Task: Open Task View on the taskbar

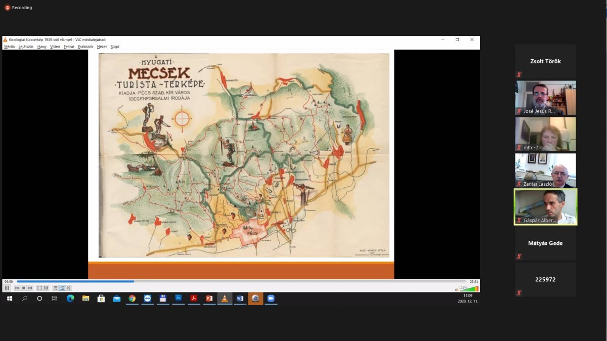Action: 55,299
